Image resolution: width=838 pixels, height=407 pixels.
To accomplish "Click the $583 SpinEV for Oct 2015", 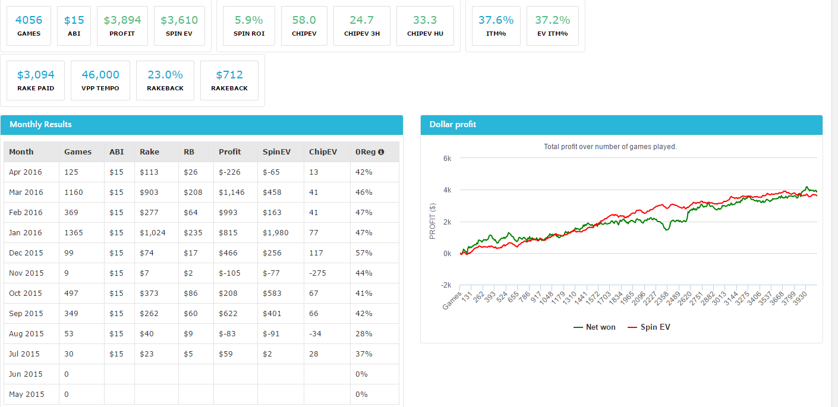I will [x=272, y=294].
